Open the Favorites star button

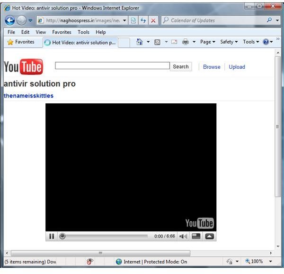21,42
